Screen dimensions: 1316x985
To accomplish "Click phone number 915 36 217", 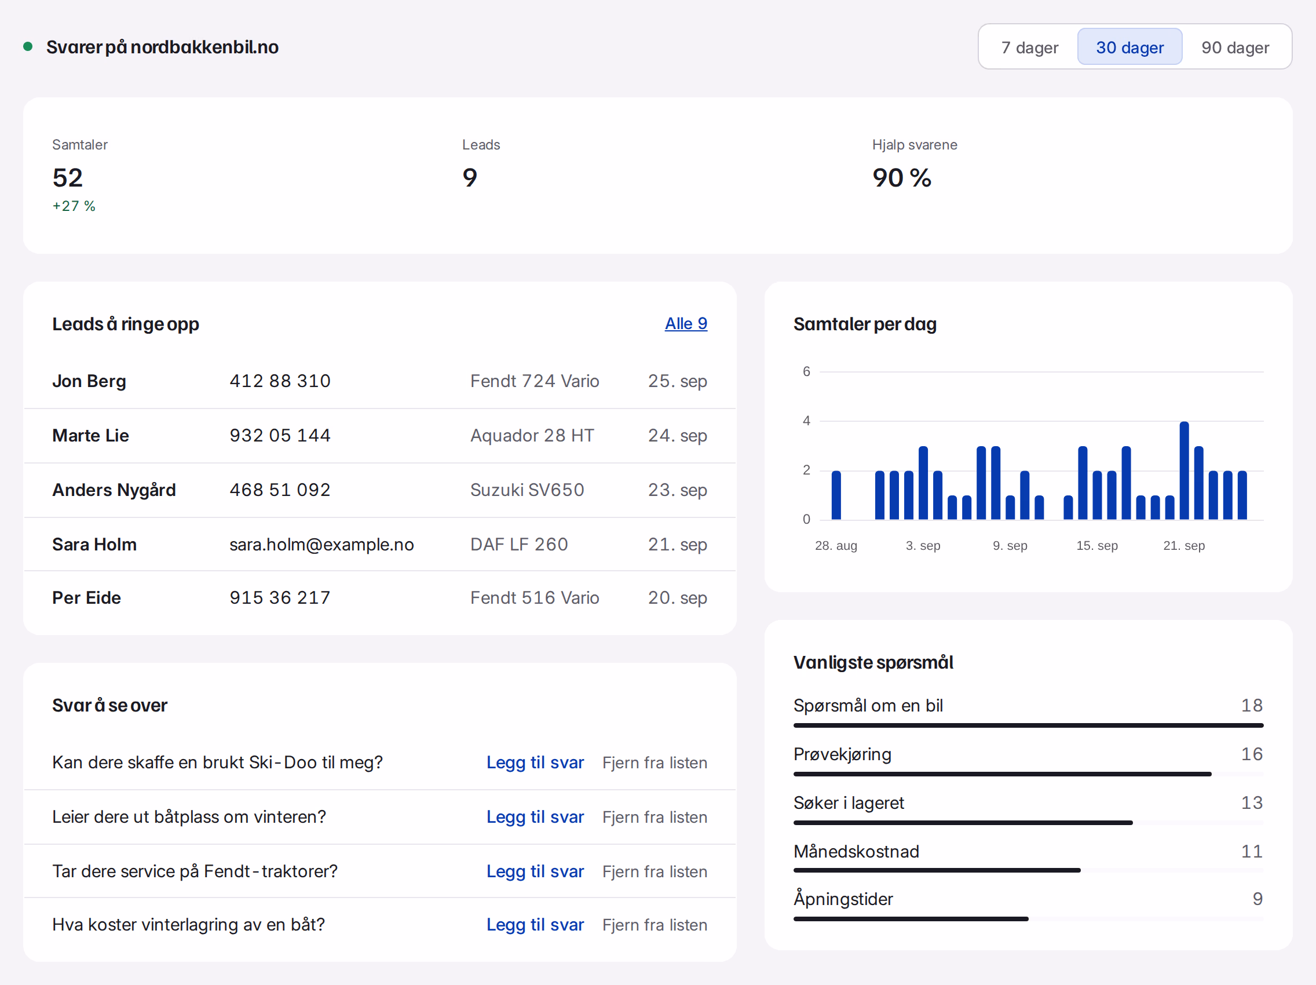I will [x=280, y=597].
